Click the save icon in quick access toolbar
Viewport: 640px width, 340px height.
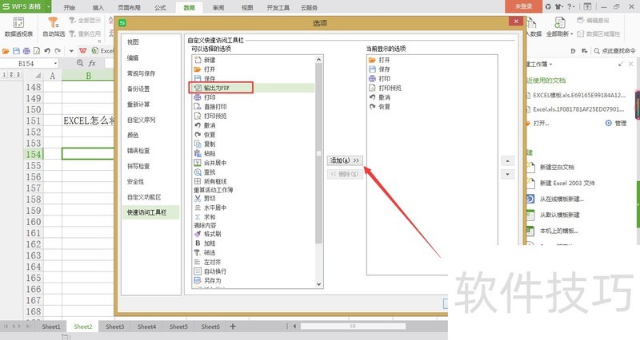click(x=16, y=51)
